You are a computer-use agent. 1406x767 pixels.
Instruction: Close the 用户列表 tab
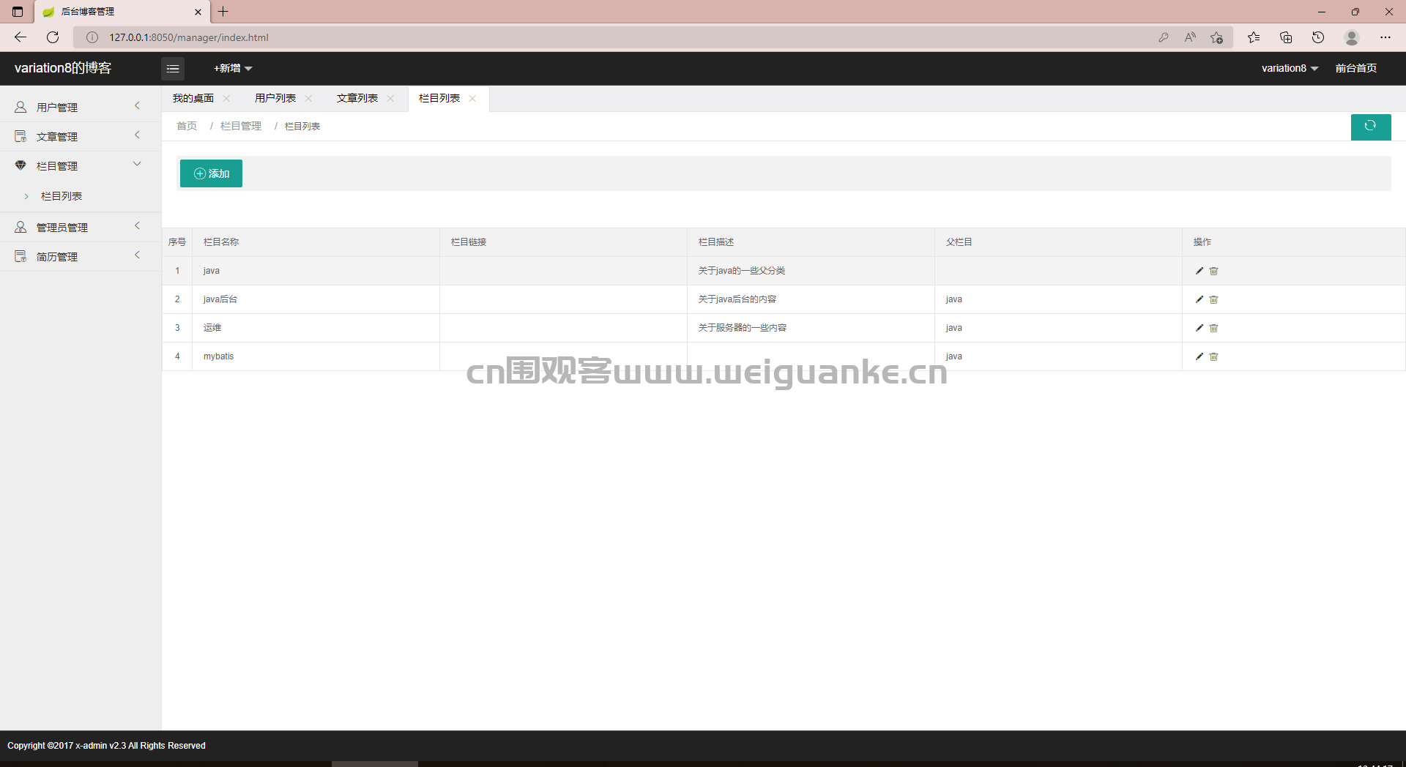tap(308, 99)
